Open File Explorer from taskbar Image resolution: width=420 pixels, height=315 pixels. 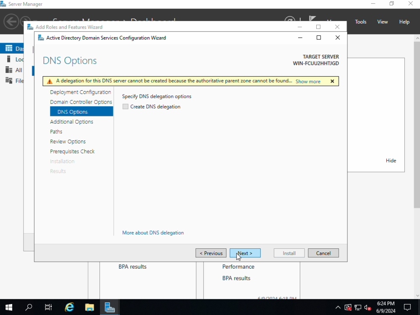pyautogui.click(x=89, y=307)
